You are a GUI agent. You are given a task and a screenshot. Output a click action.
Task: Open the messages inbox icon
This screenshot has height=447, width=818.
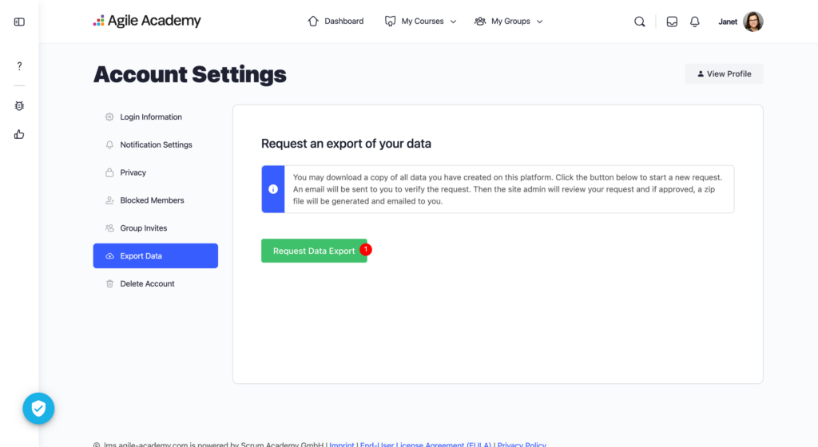coord(672,22)
